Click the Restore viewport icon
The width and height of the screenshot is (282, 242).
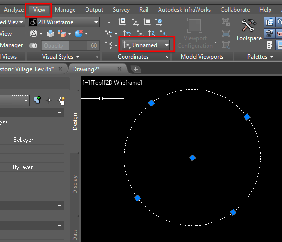pos(226,45)
